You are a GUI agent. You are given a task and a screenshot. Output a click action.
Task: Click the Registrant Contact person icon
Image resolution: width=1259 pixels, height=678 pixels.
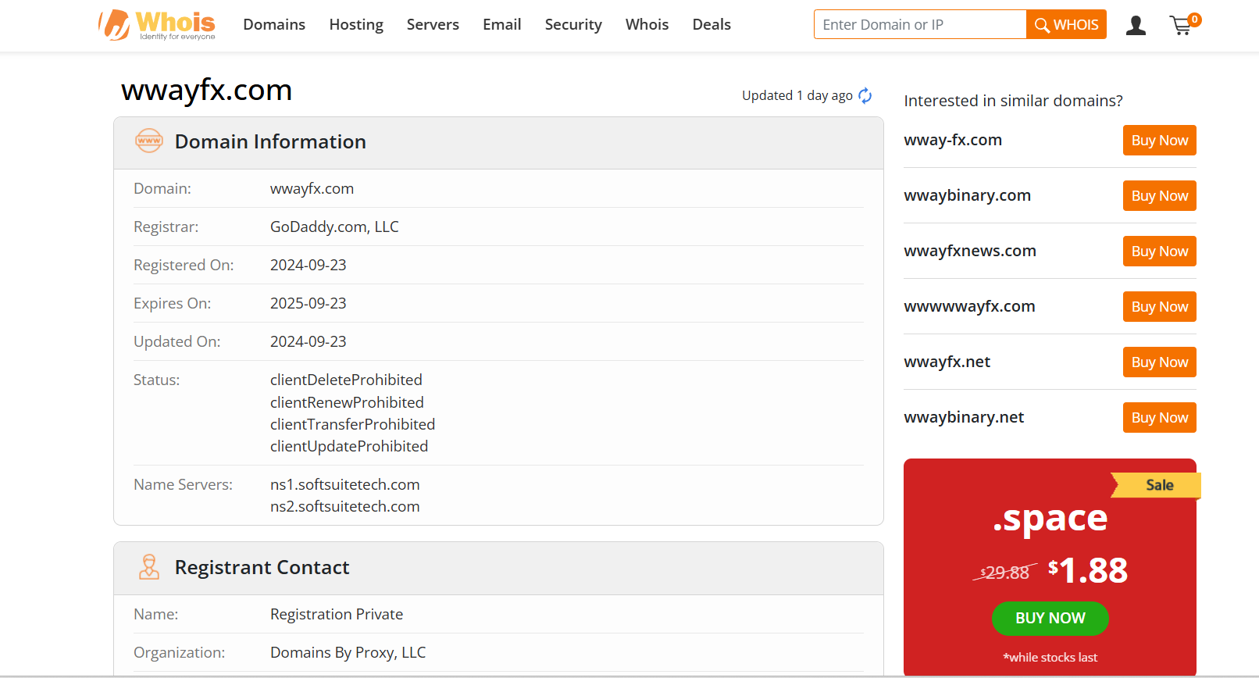point(148,567)
